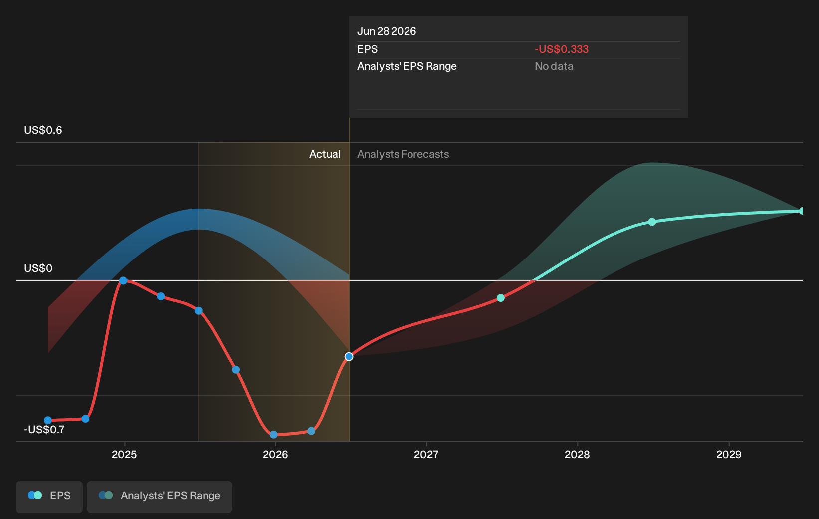Click the mid-2028 forecast EPS data point
The height and width of the screenshot is (519, 819).
point(652,222)
